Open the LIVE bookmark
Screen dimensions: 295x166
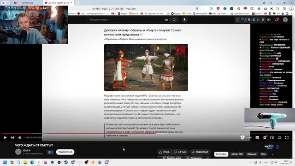[81, 13]
